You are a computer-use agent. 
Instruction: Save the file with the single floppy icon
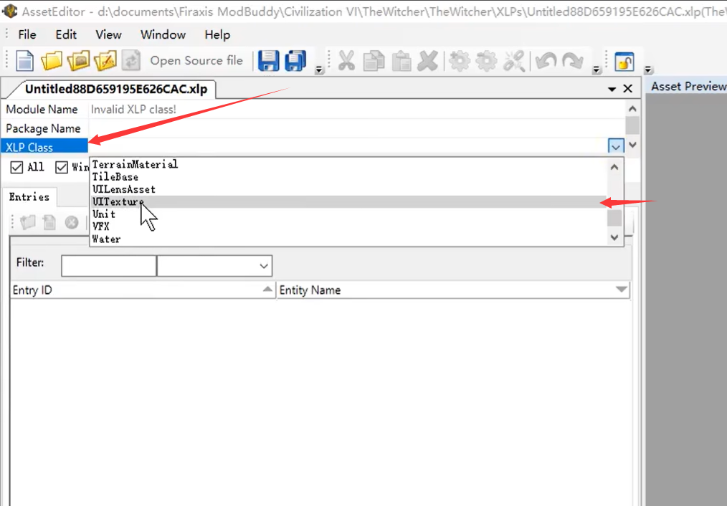[x=268, y=61]
